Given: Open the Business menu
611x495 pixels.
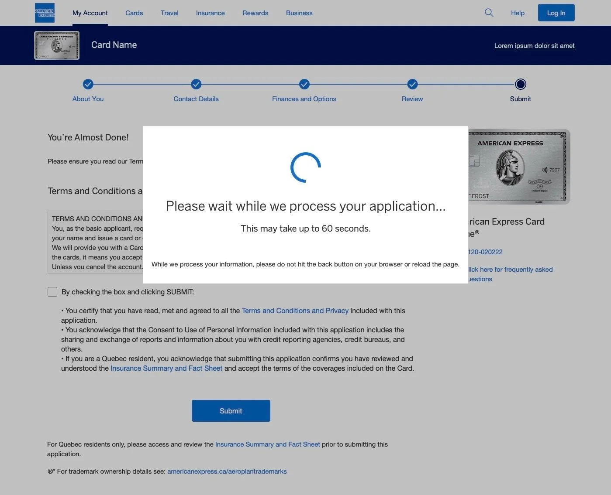Looking at the screenshot, I should point(299,13).
